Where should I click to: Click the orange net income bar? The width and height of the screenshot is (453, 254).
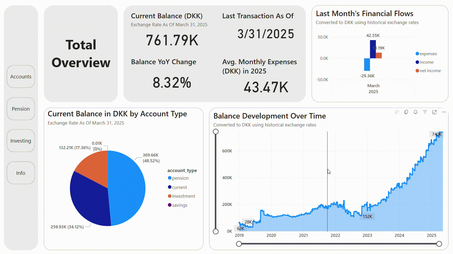click(379, 55)
